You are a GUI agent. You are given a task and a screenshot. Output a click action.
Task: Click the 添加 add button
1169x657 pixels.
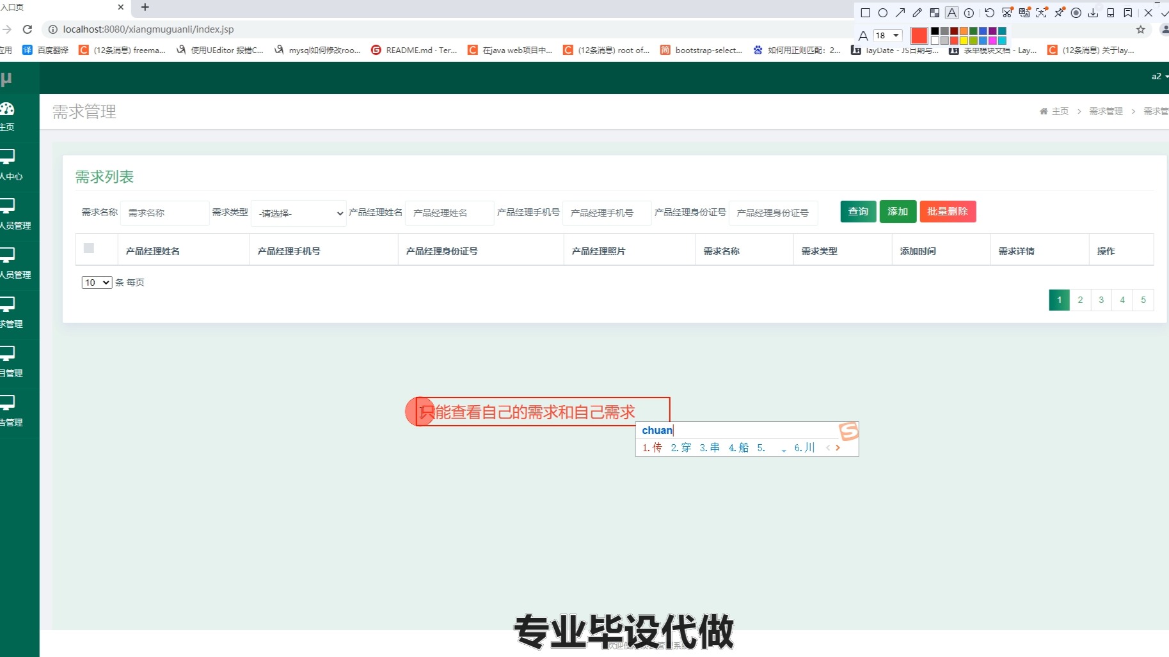click(898, 212)
